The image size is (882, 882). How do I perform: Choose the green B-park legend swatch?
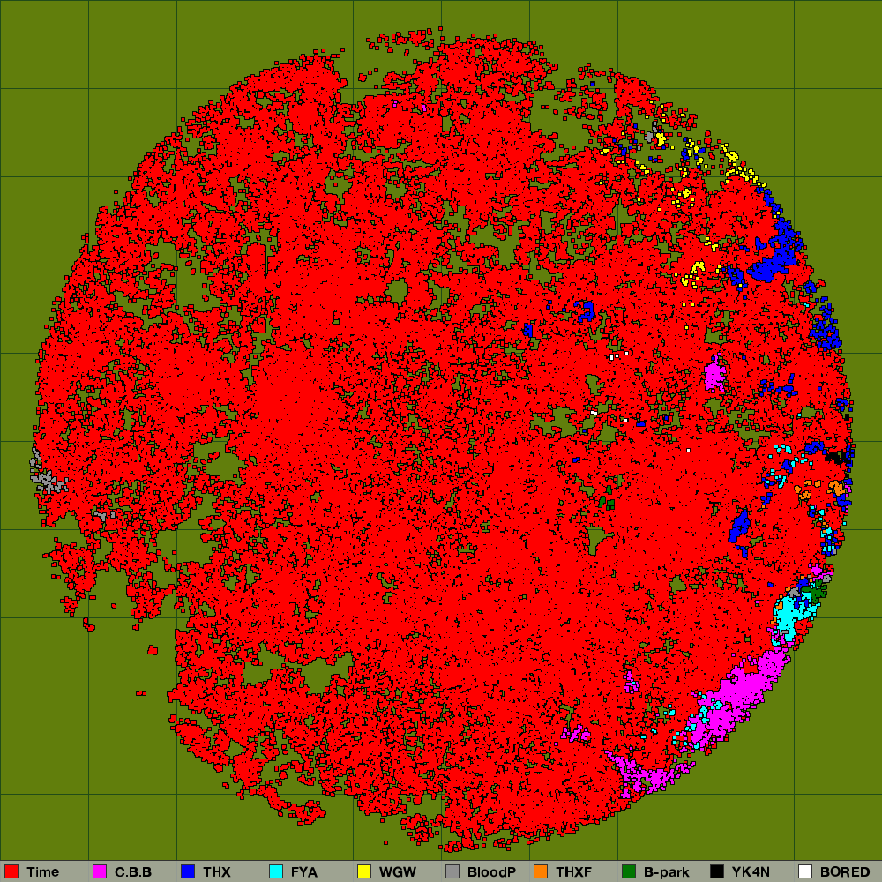(629, 872)
